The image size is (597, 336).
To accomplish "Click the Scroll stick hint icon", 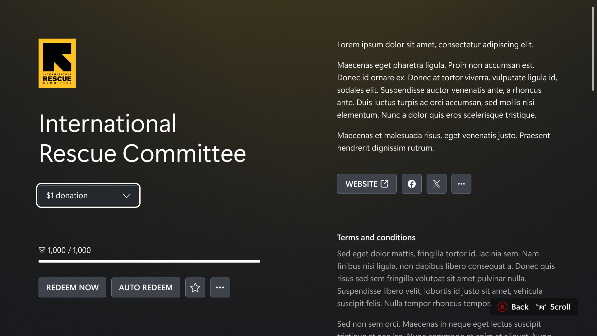I will point(541,307).
